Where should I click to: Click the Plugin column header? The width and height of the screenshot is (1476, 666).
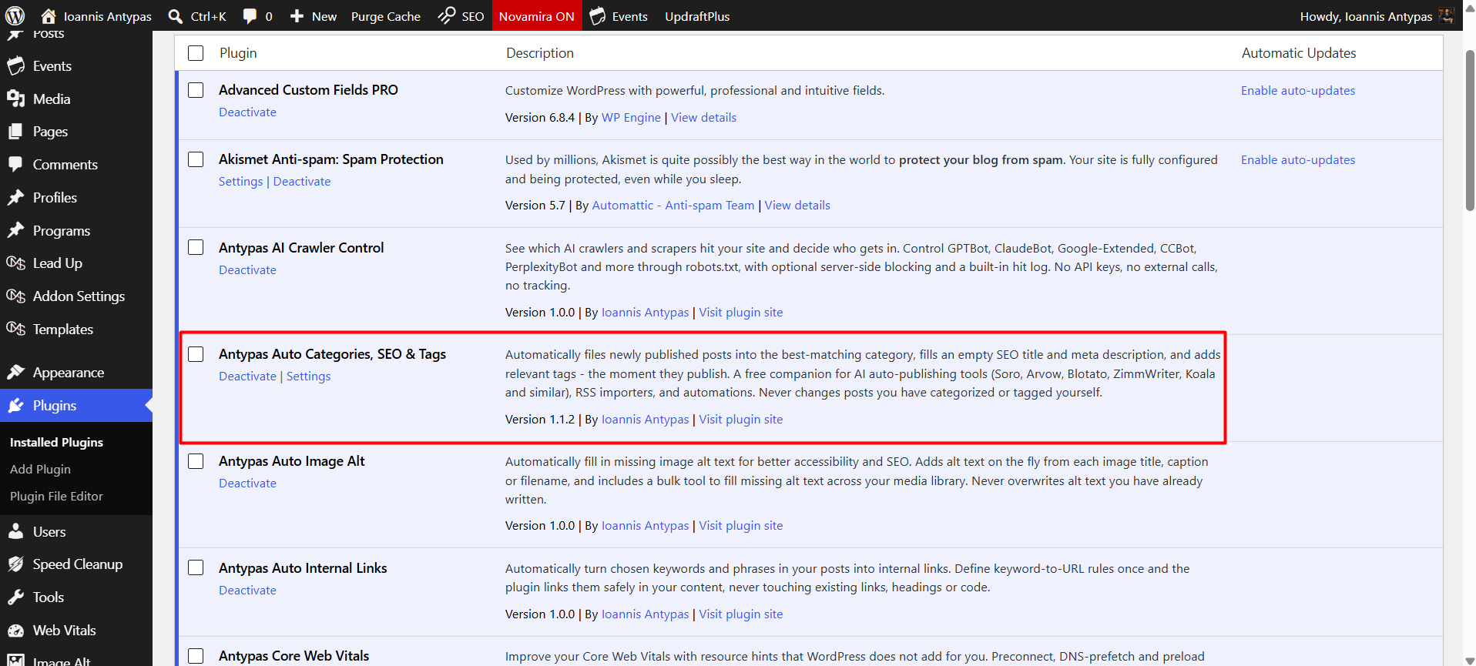[x=238, y=53]
